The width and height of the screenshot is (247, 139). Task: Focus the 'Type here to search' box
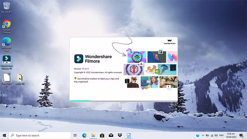(x=40, y=135)
